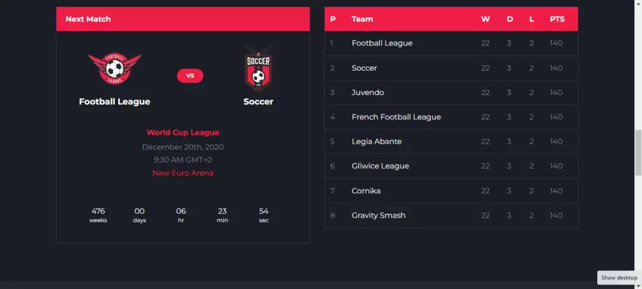
Task: Select the Juvendo row in standings
Action: (368, 92)
